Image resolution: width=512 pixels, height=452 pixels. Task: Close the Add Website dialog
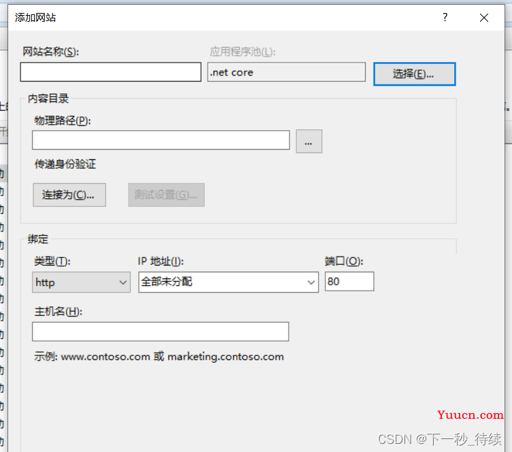(x=484, y=18)
